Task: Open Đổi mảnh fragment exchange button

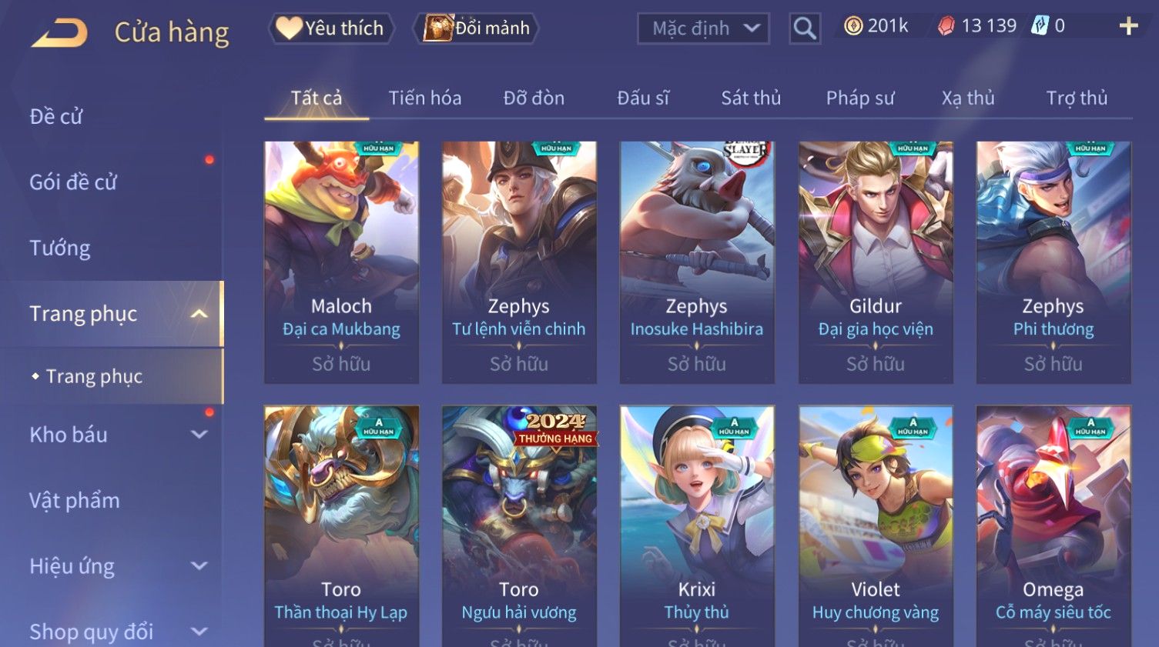Action: pyautogui.click(x=476, y=28)
